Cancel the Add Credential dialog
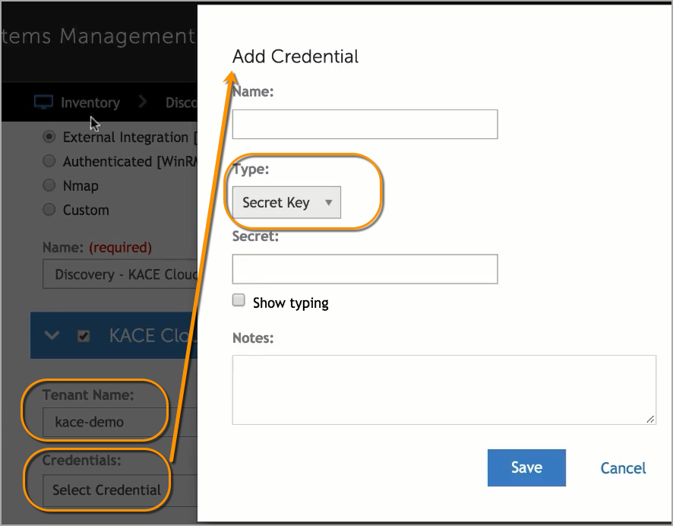Viewport: 673px width, 526px height. 623,468
